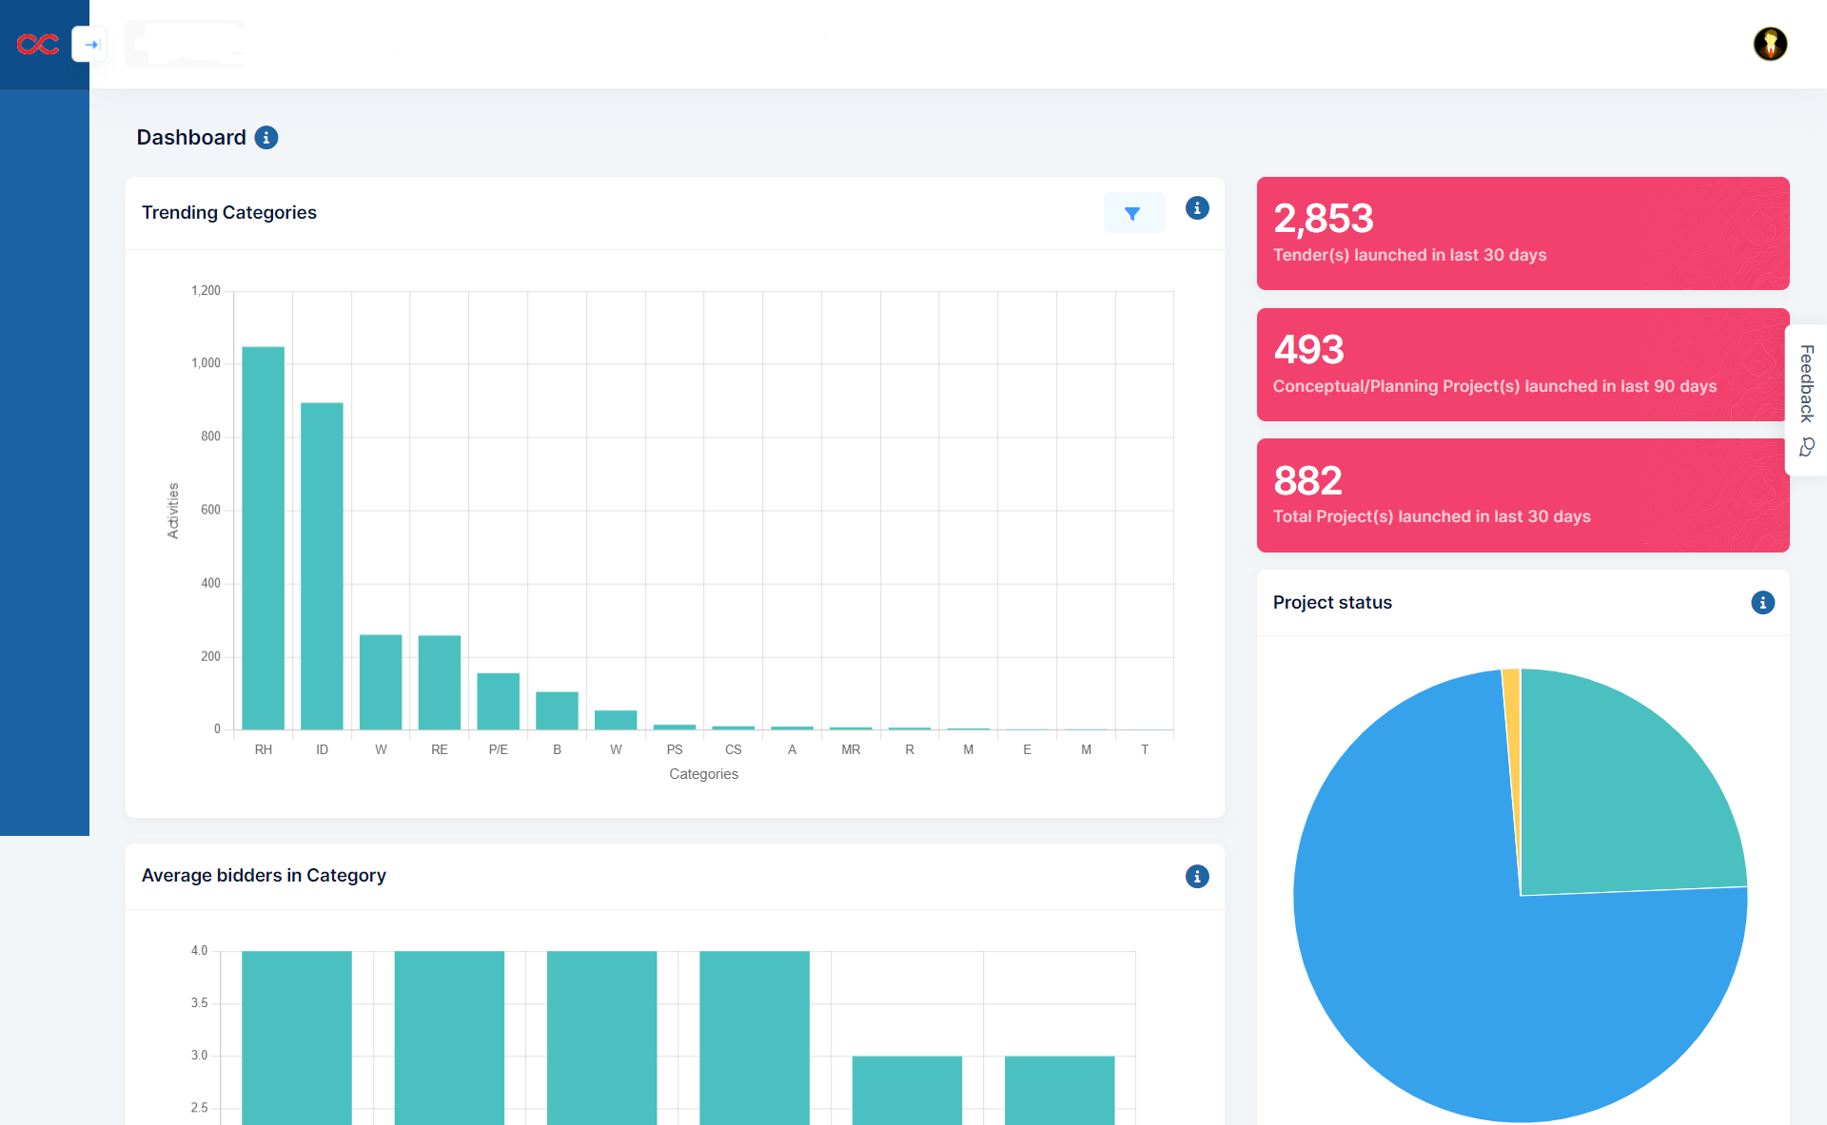
Task: Open the Dashboard info icon
Action: pyautogui.click(x=266, y=138)
